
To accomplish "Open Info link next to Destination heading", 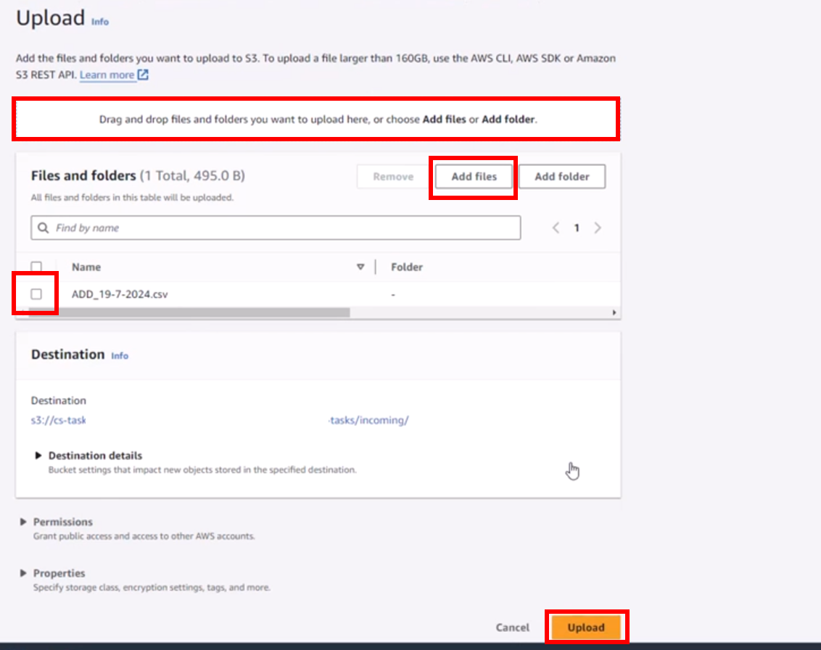I will (x=120, y=356).
